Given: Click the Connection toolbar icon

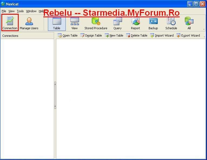Looking at the screenshot, I should pos(10,23).
